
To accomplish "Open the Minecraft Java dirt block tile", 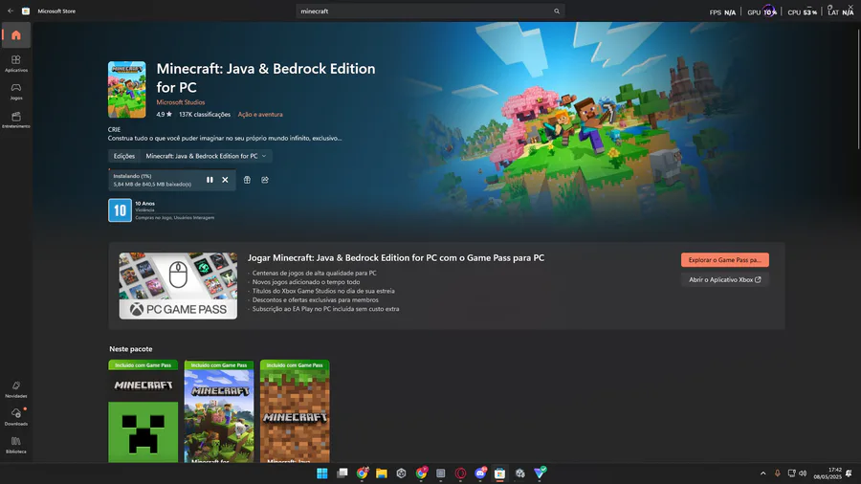I will click(x=295, y=411).
